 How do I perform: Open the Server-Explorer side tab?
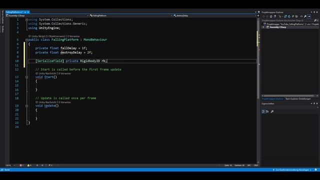point(2,17)
